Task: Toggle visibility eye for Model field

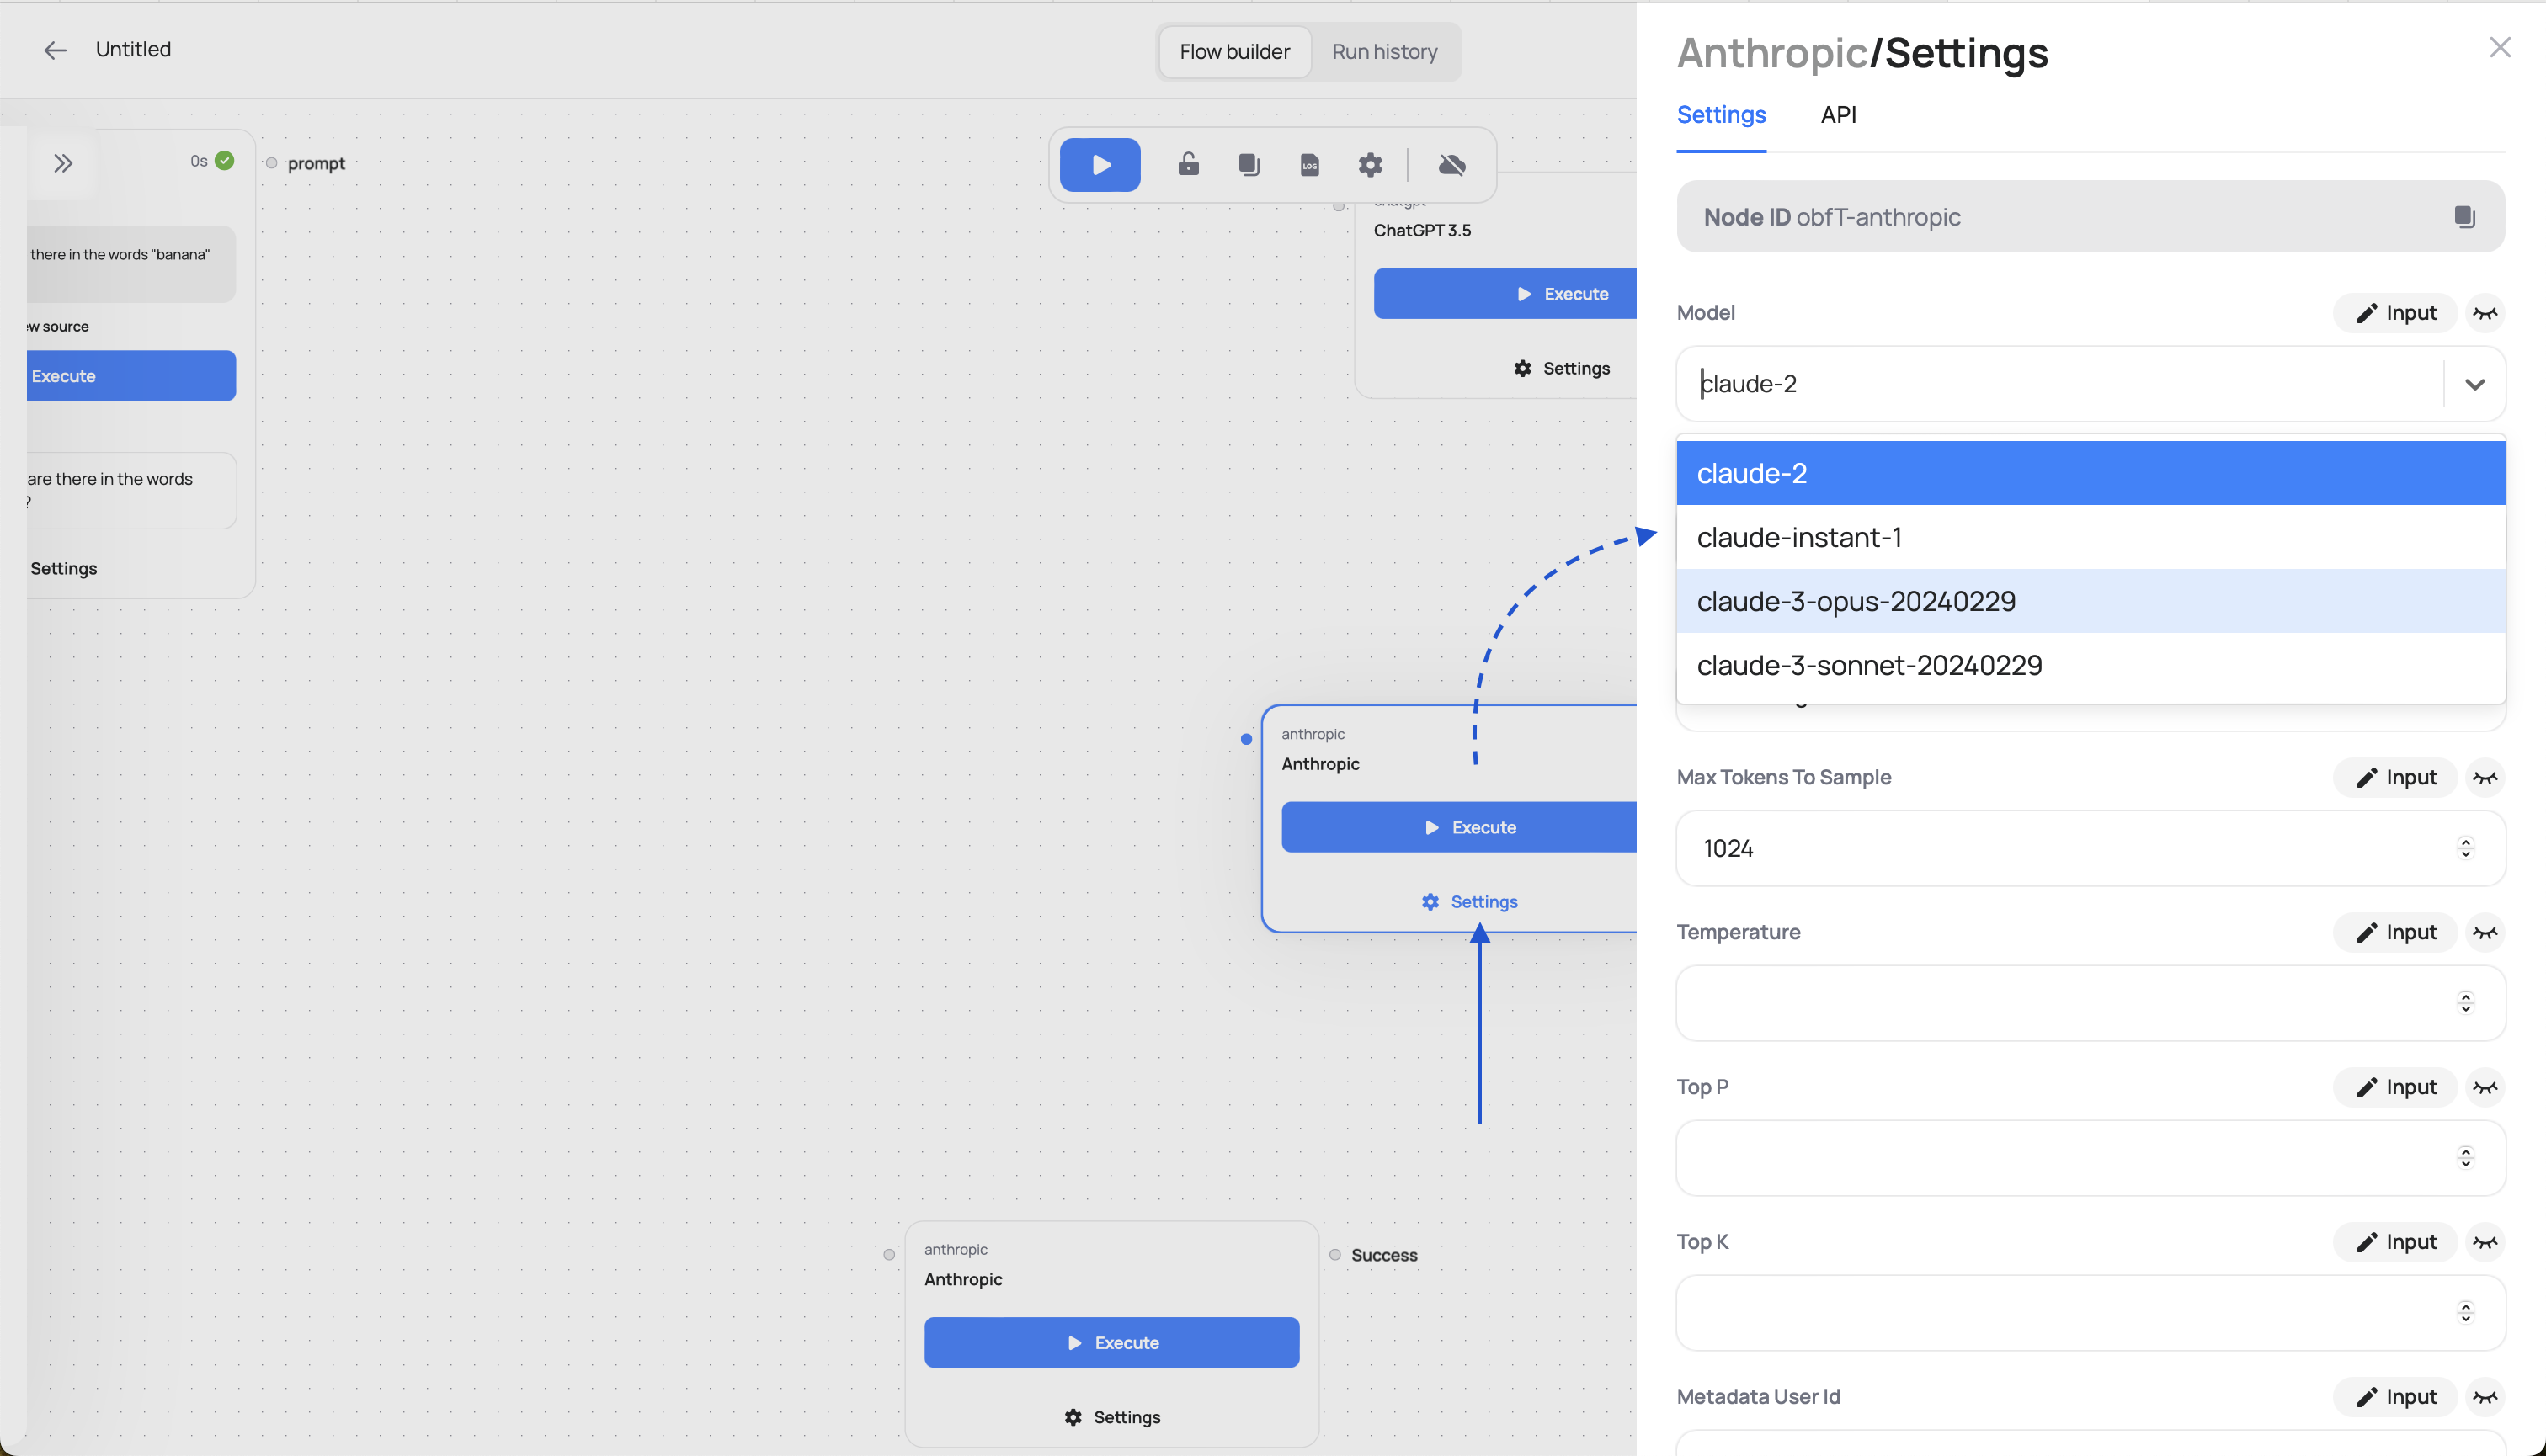Action: 2484,313
